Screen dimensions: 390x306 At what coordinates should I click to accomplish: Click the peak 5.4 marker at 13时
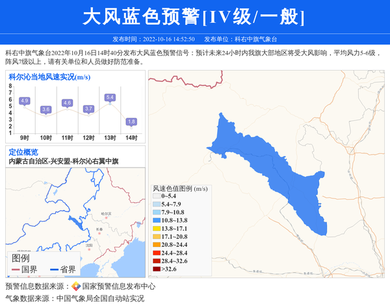pos(110,97)
